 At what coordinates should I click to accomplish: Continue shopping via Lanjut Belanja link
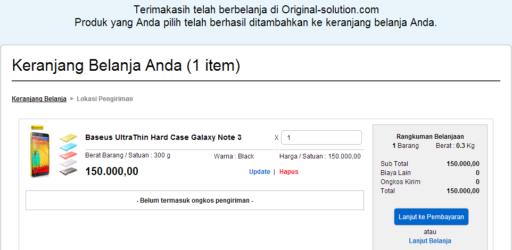pos(430,241)
